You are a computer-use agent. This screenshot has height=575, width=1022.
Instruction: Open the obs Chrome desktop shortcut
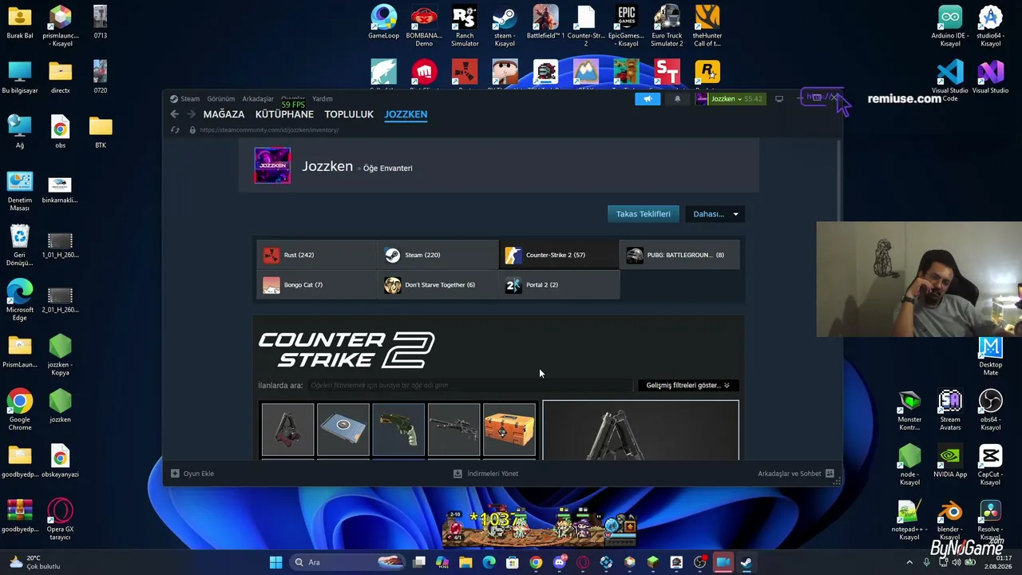(x=60, y=133)
